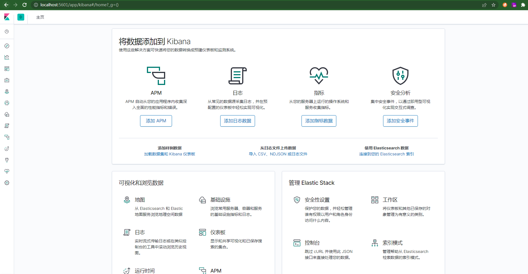Click the 索引模式 icon
This screenshot has width=528, height=274.
click(x=375, y=243)
